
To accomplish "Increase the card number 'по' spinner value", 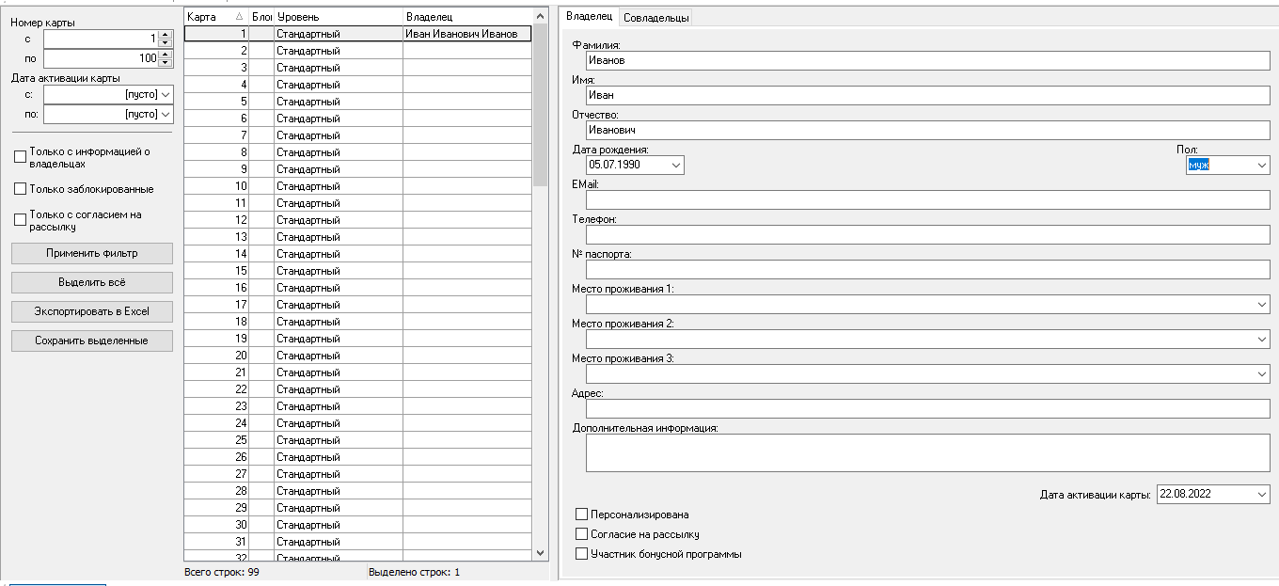I will pyautogui.click(x=166, y=55).
